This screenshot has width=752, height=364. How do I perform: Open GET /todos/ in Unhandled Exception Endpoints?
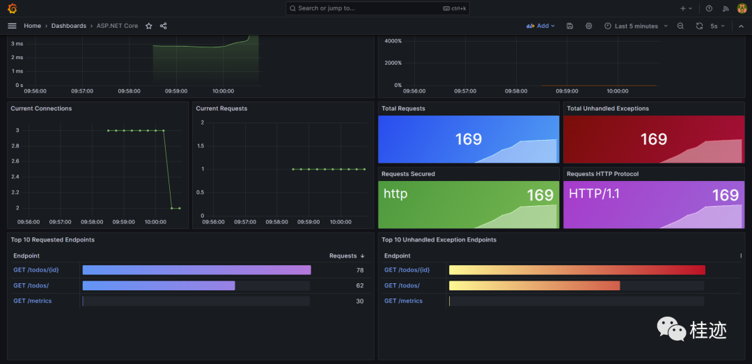point(402,285)
